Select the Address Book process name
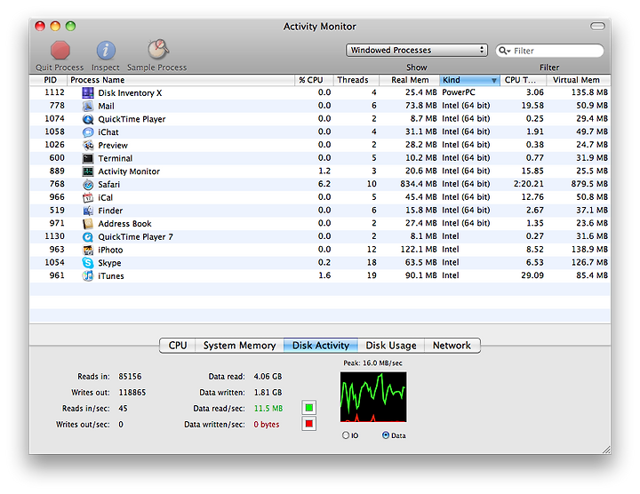This screenshot has height=494, width=640. coord(125,224)
